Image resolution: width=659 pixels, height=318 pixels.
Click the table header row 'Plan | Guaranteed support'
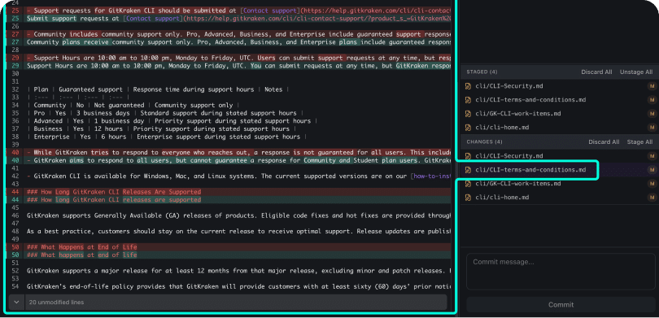[158, 89]
